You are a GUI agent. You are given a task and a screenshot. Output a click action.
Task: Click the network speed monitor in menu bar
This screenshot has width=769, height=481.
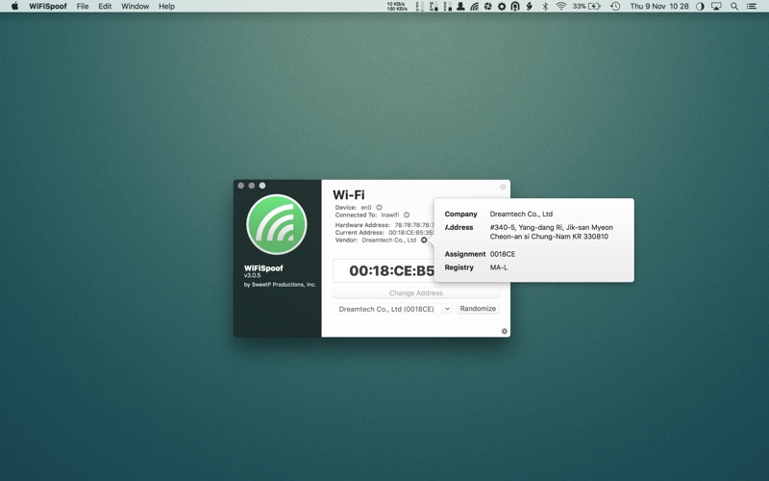[397, 7]
